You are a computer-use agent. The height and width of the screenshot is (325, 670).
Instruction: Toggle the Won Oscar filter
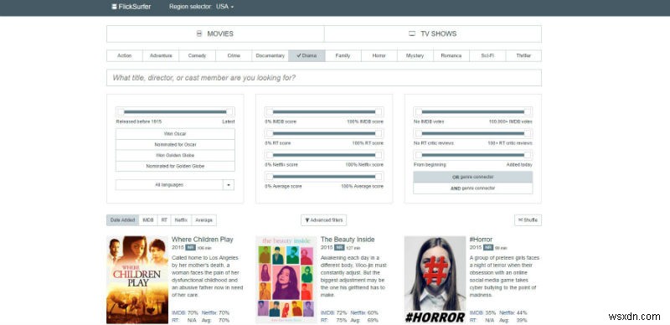pyautogui.click(x=175, y=134)
